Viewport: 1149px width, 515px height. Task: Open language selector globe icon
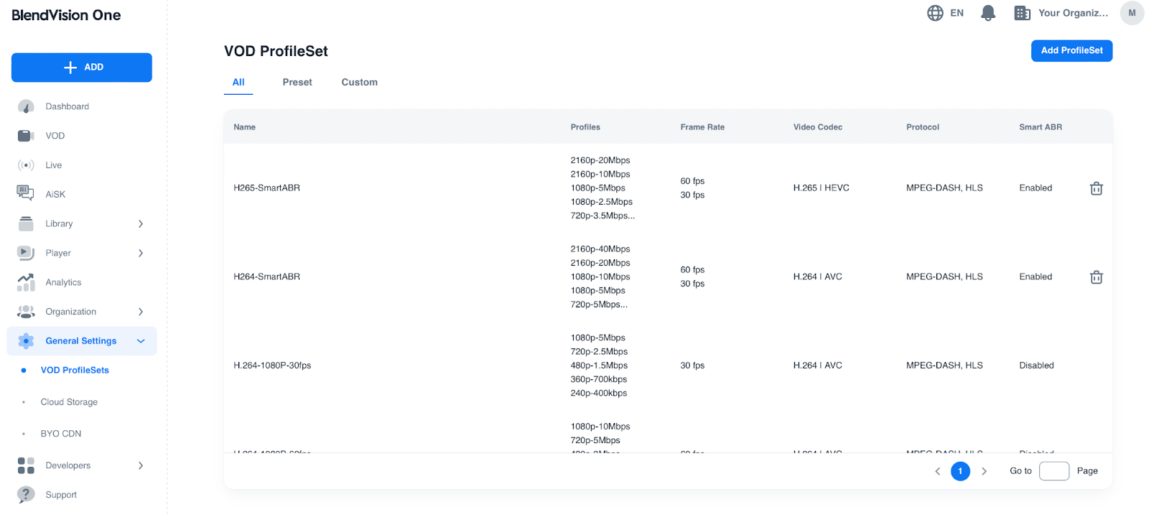coord(935,13)
